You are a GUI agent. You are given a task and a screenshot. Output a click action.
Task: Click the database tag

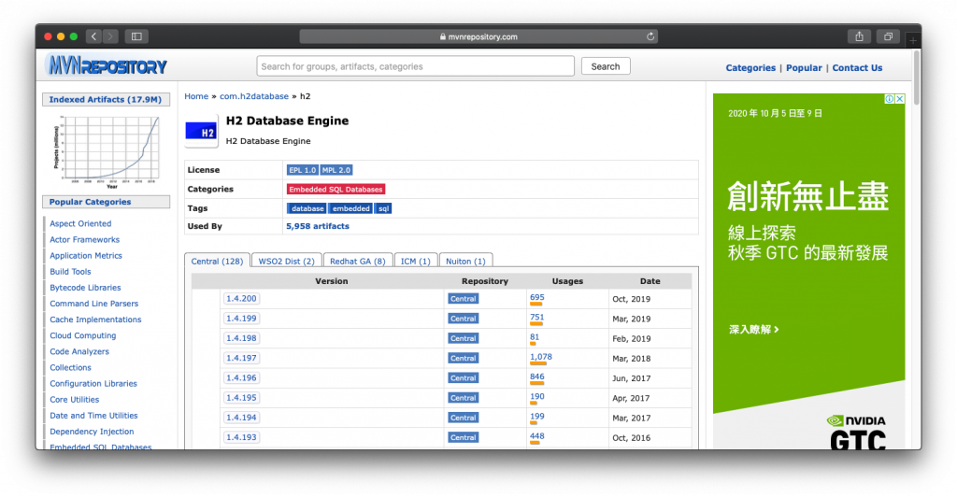307,208
